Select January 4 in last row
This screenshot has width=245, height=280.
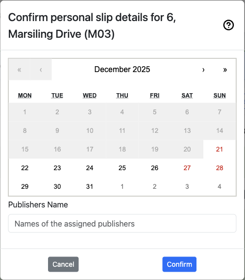(220, 186)
